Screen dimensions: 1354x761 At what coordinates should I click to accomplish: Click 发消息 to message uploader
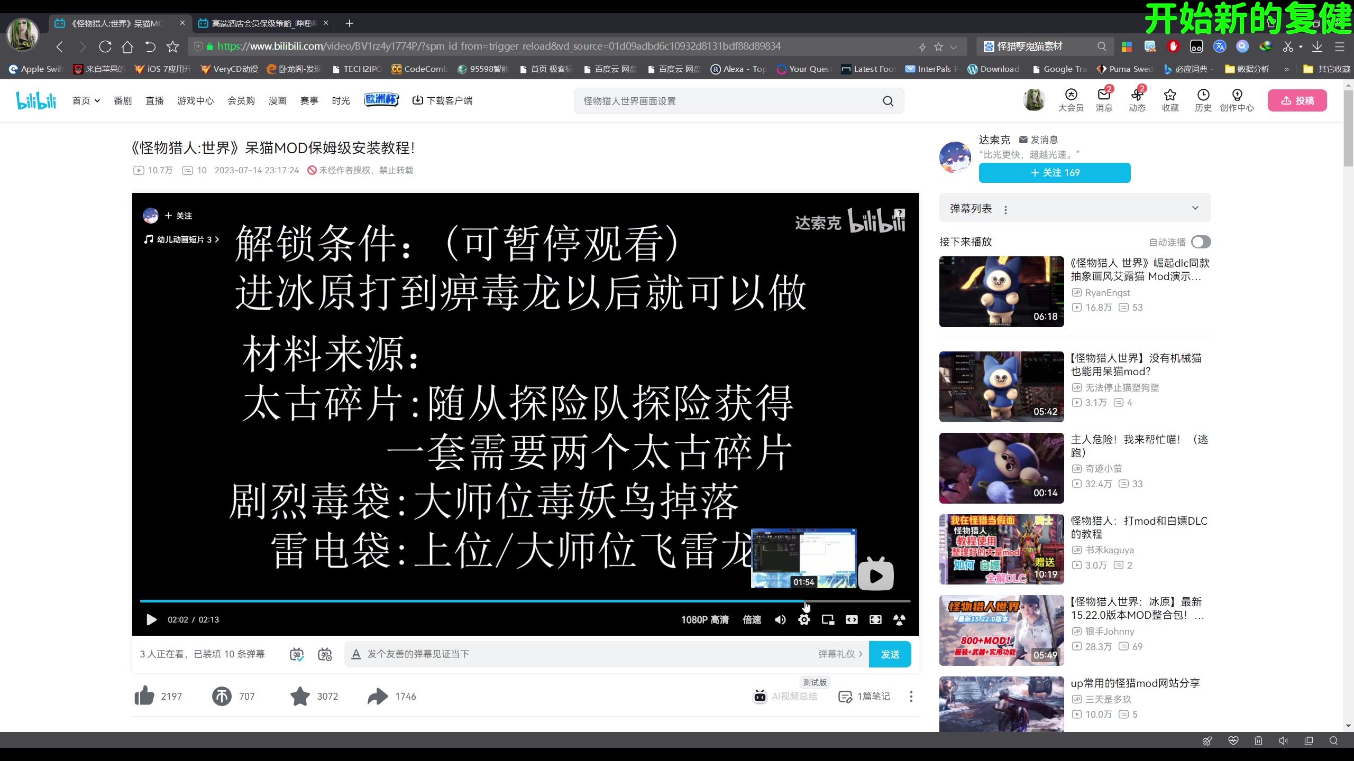(x=1038, y=140)
